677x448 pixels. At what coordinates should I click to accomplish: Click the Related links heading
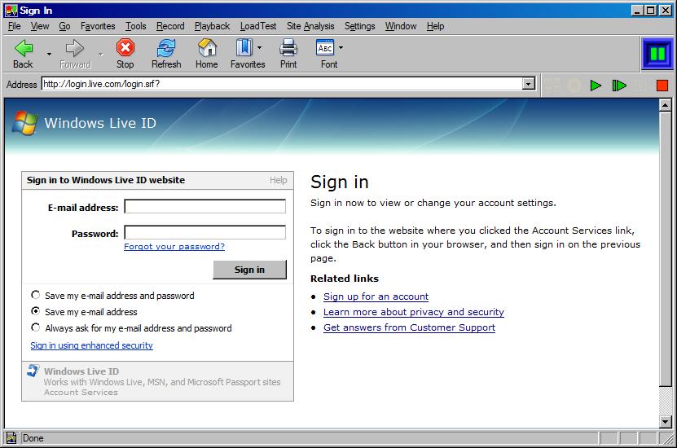[x=345, y=279]
